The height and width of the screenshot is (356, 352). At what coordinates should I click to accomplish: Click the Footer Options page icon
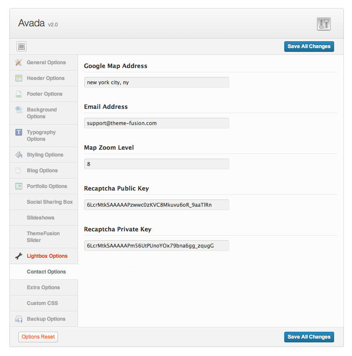18,94
